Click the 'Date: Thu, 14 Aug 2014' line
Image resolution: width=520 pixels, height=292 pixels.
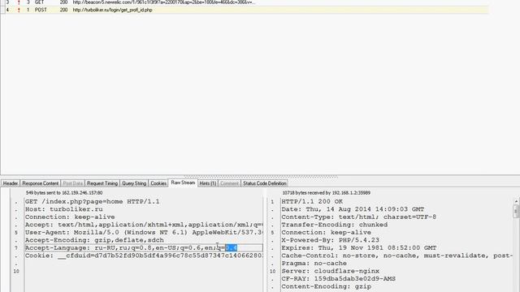pyautogui.click(x=353, y=209)
